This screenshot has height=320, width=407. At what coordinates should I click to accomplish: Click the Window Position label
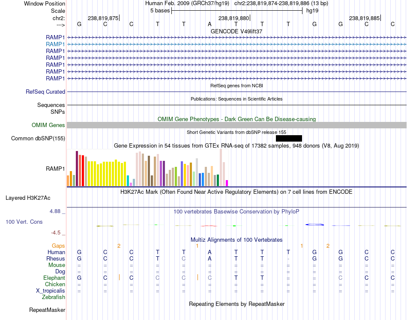[x=45, y=3]
